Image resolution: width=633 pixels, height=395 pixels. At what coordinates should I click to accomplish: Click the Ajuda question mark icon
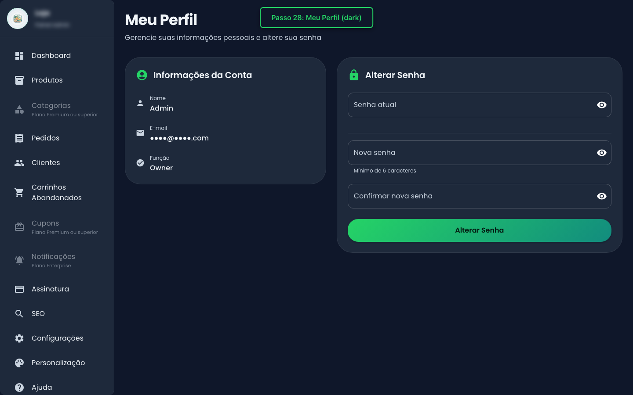pyautogui.click(x=19, y=387)
